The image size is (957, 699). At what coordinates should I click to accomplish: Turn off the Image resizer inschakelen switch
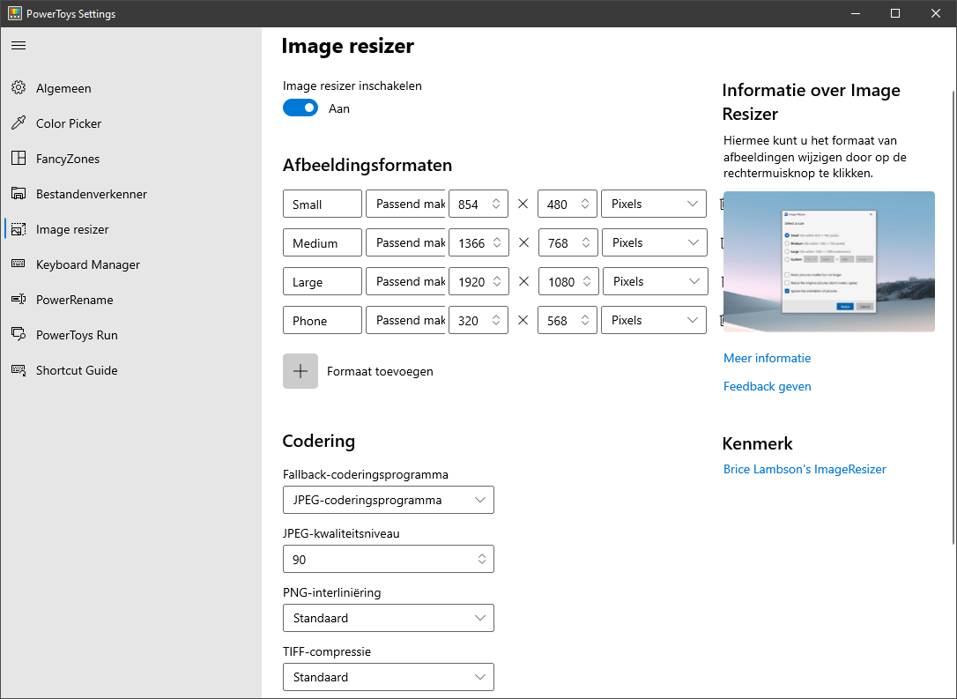(300, 108)
